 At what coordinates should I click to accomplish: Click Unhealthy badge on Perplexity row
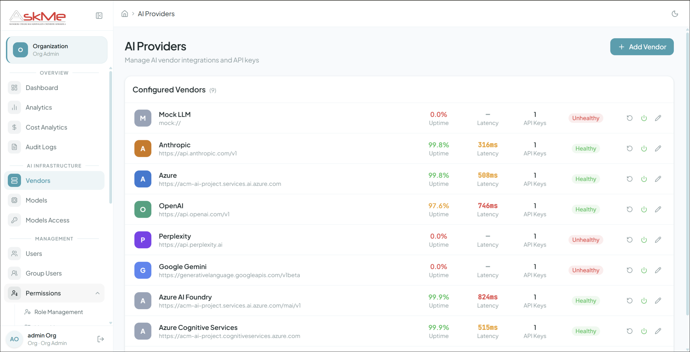pos(586,240)
